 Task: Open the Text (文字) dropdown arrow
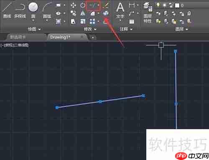pyautogui.click(x=120, y=20)
